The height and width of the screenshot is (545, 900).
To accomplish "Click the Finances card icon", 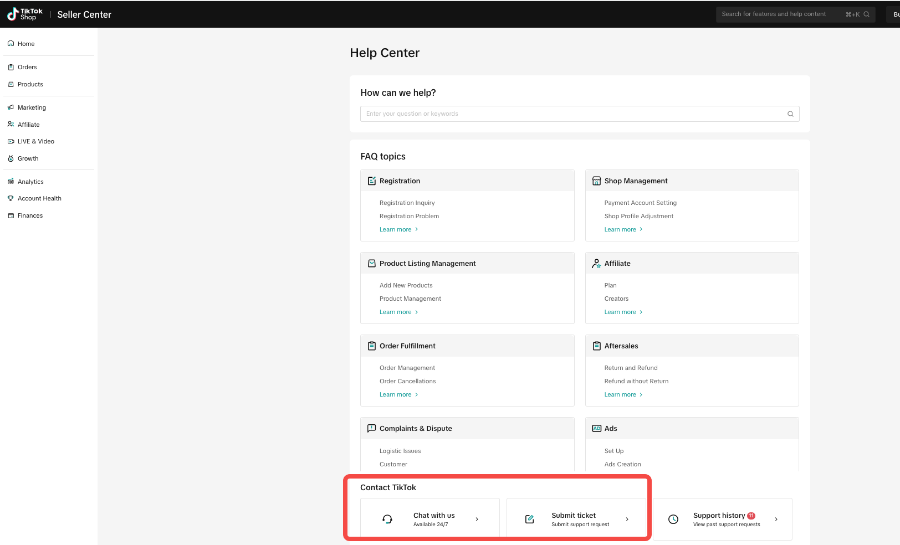I will 11,215.
